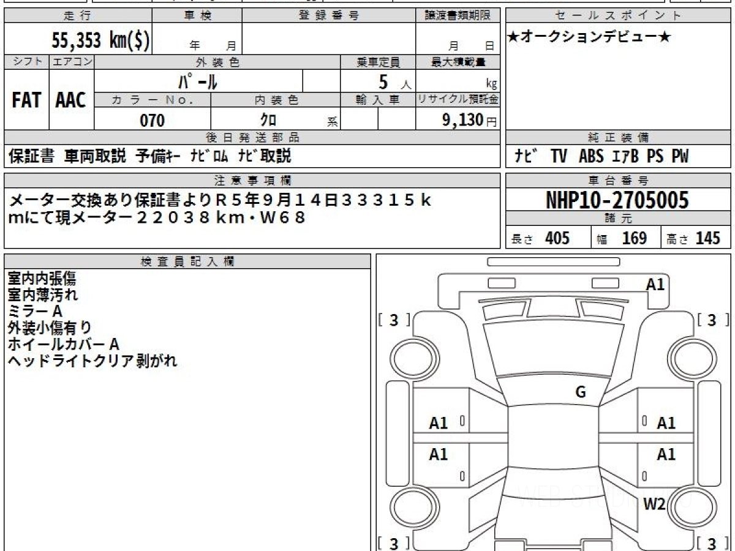The image size is (735, 551).
Task: Select the 乗車定員 header
Action: (378, 62)
